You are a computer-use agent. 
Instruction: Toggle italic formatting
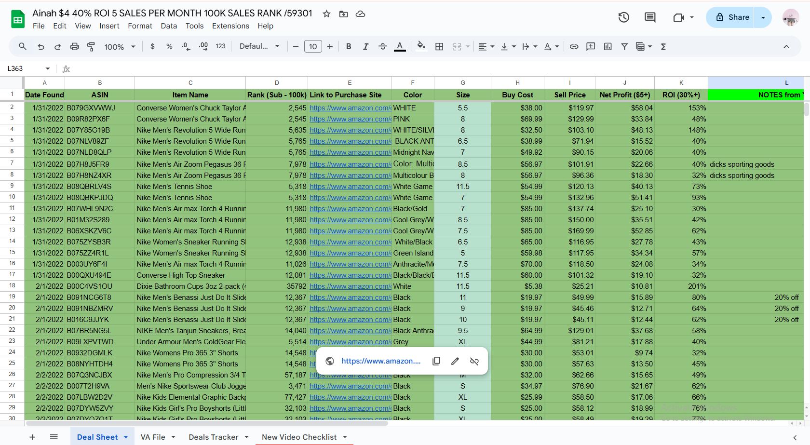[x=365, y=47]
